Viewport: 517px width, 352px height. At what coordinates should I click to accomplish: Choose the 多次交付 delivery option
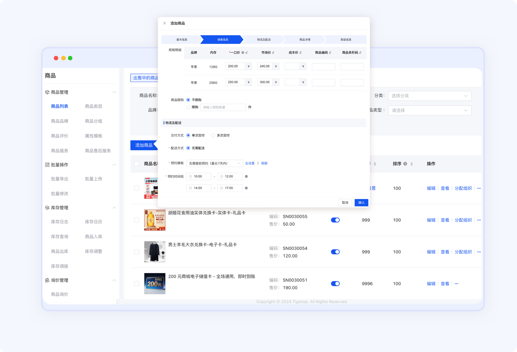point(213,135)
